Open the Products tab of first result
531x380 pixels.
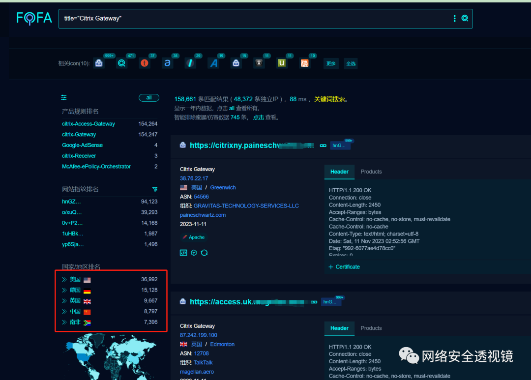(x=371, y=172)
